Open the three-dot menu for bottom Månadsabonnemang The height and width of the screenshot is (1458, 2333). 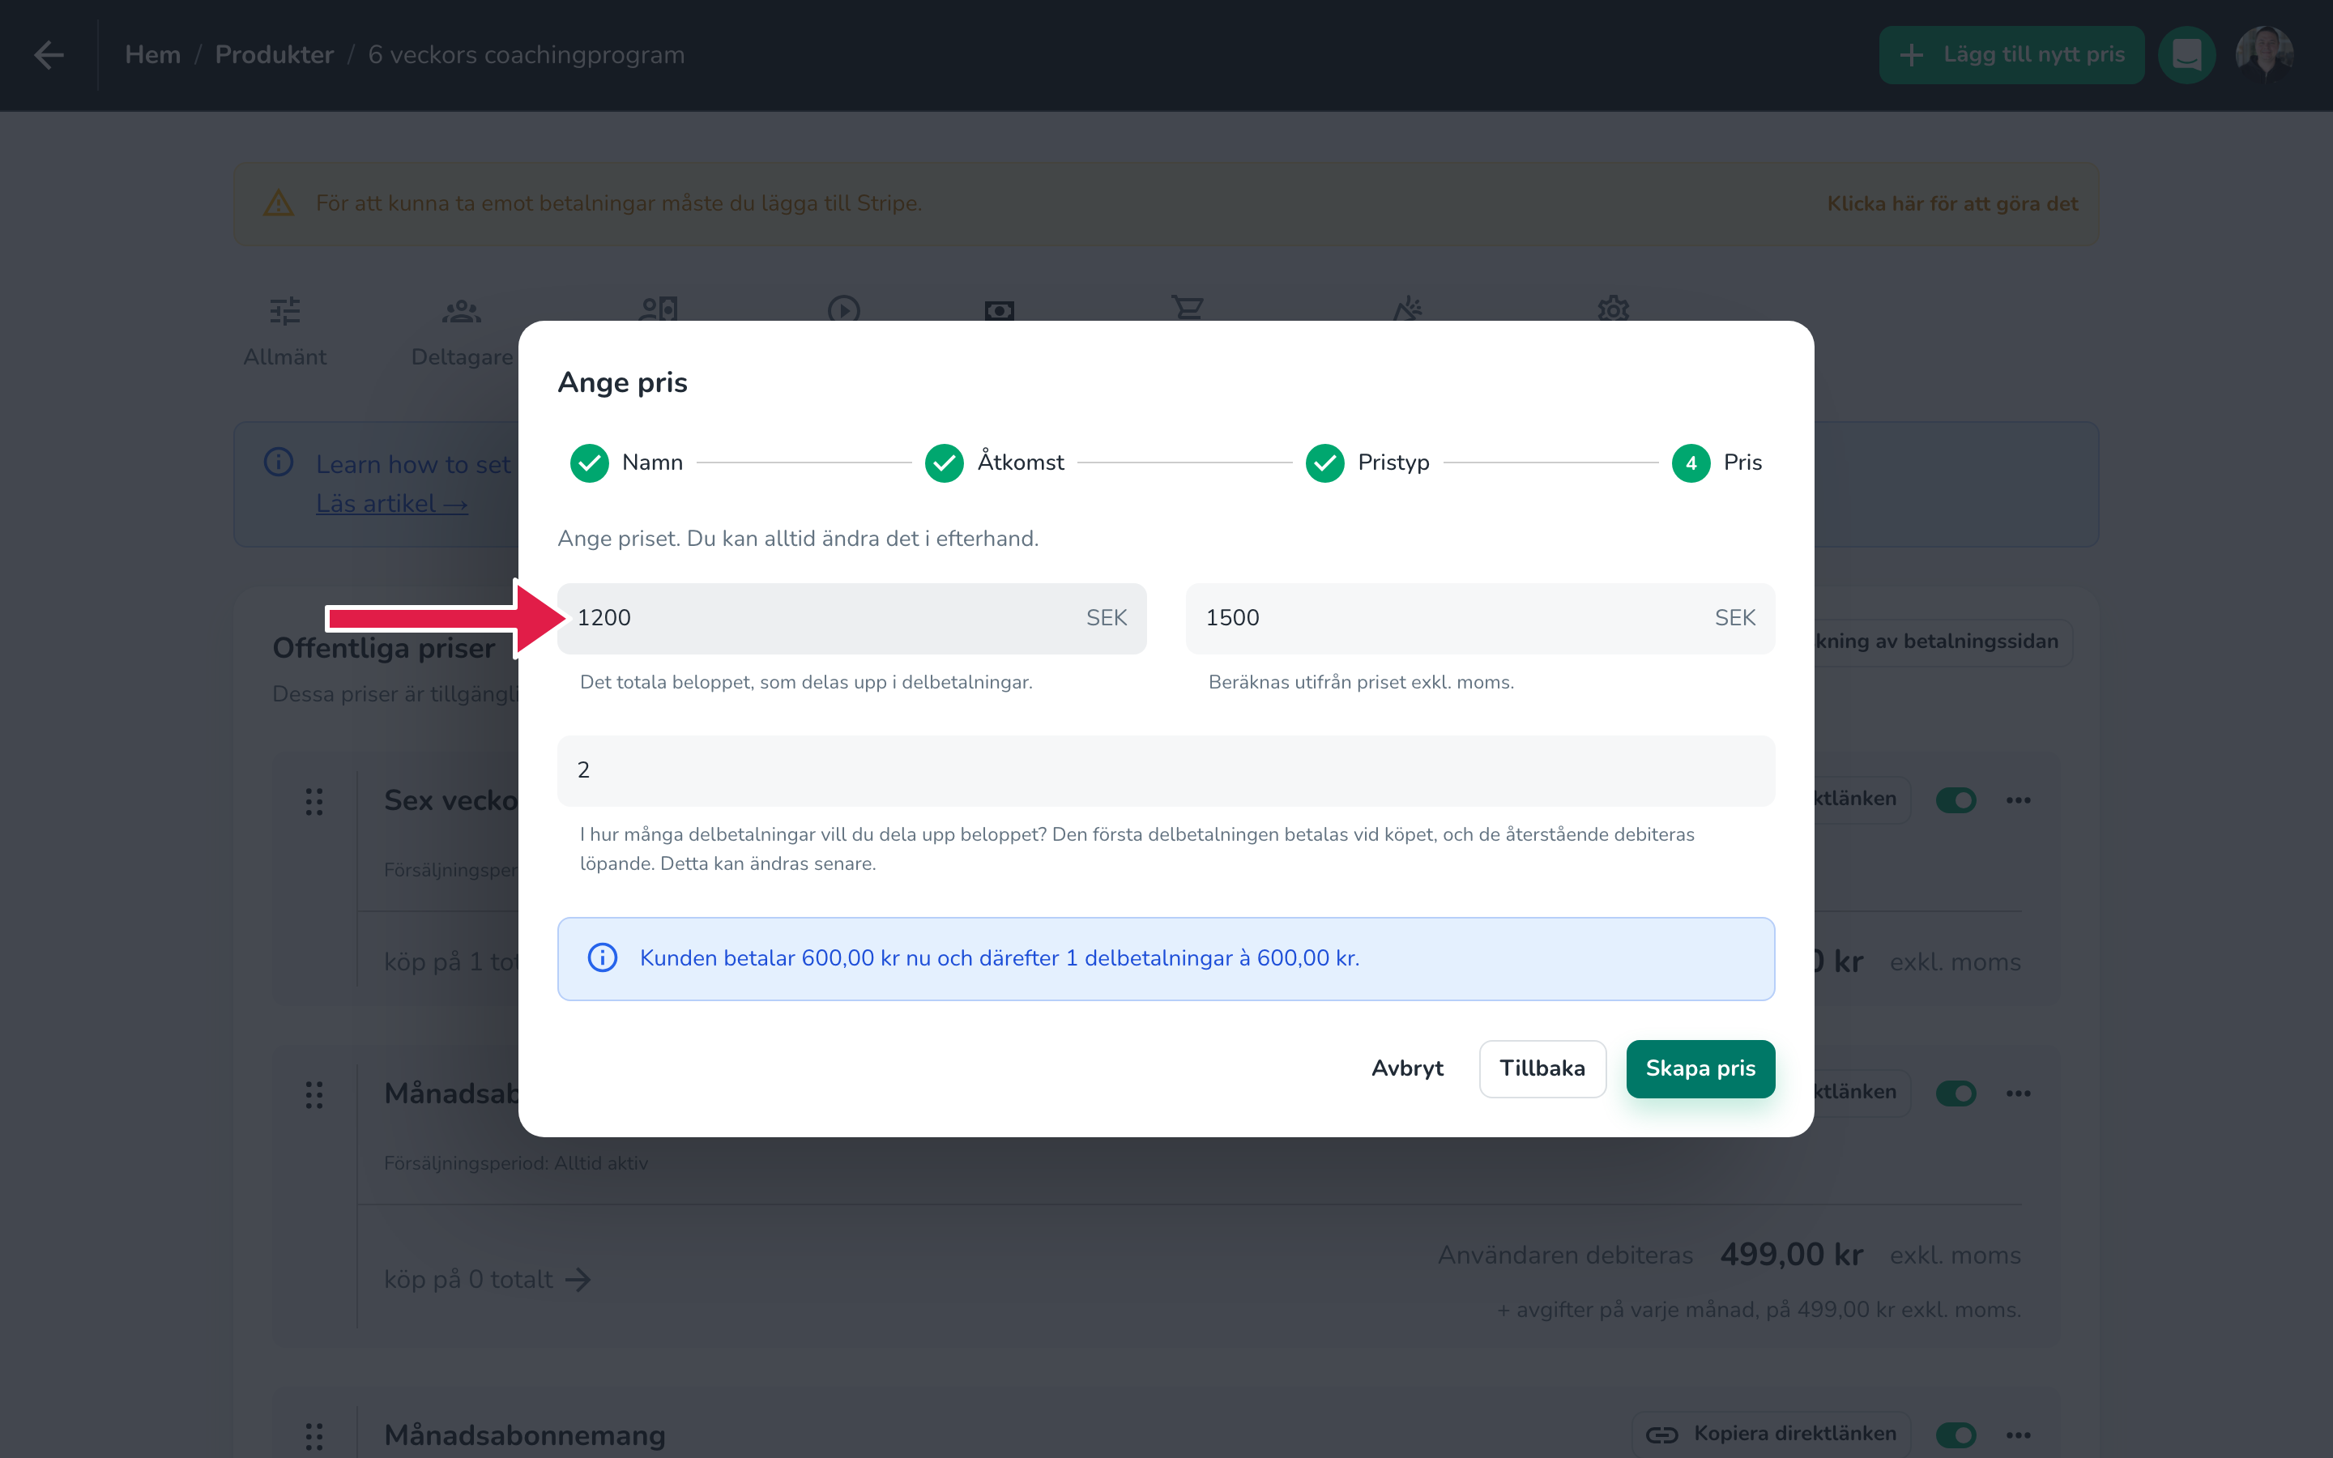point(2019,1435)
